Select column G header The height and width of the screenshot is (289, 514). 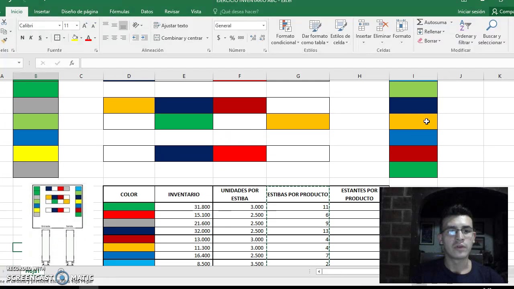click(x=298, y=76)
